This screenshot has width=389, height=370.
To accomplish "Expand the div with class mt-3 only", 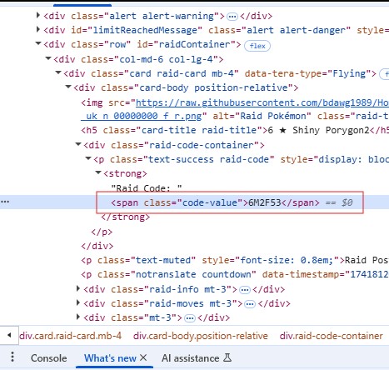I will click(x=78, y=317).
